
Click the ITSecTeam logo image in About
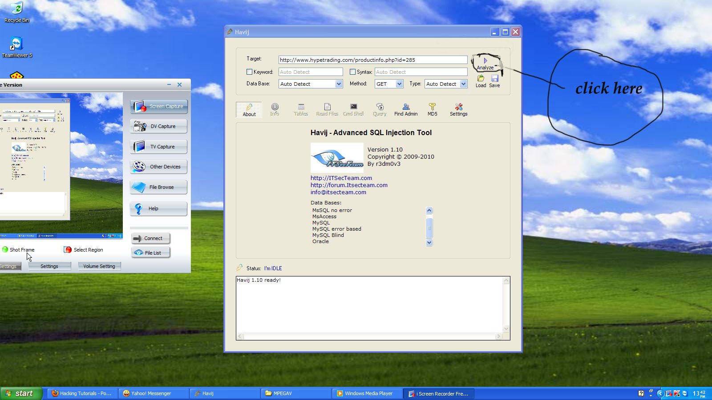[337, 158]
